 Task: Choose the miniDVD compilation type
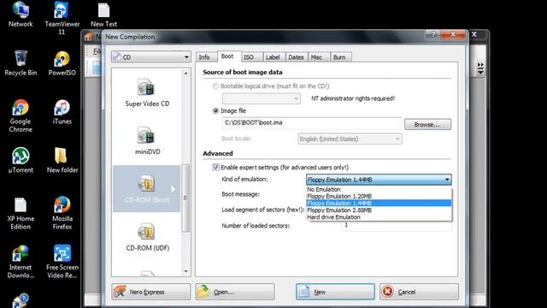coord(146,135)
